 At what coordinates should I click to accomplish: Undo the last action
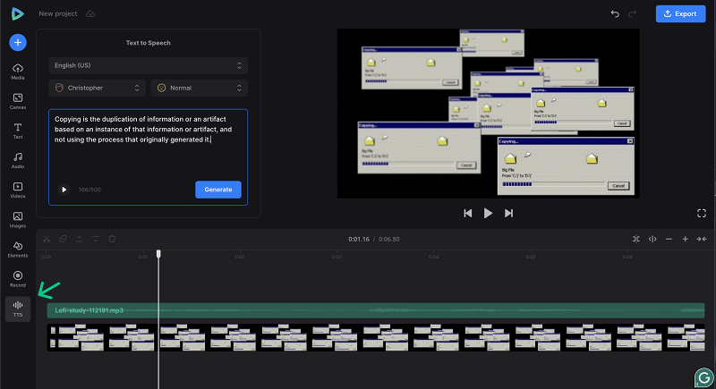click(615, 13)
